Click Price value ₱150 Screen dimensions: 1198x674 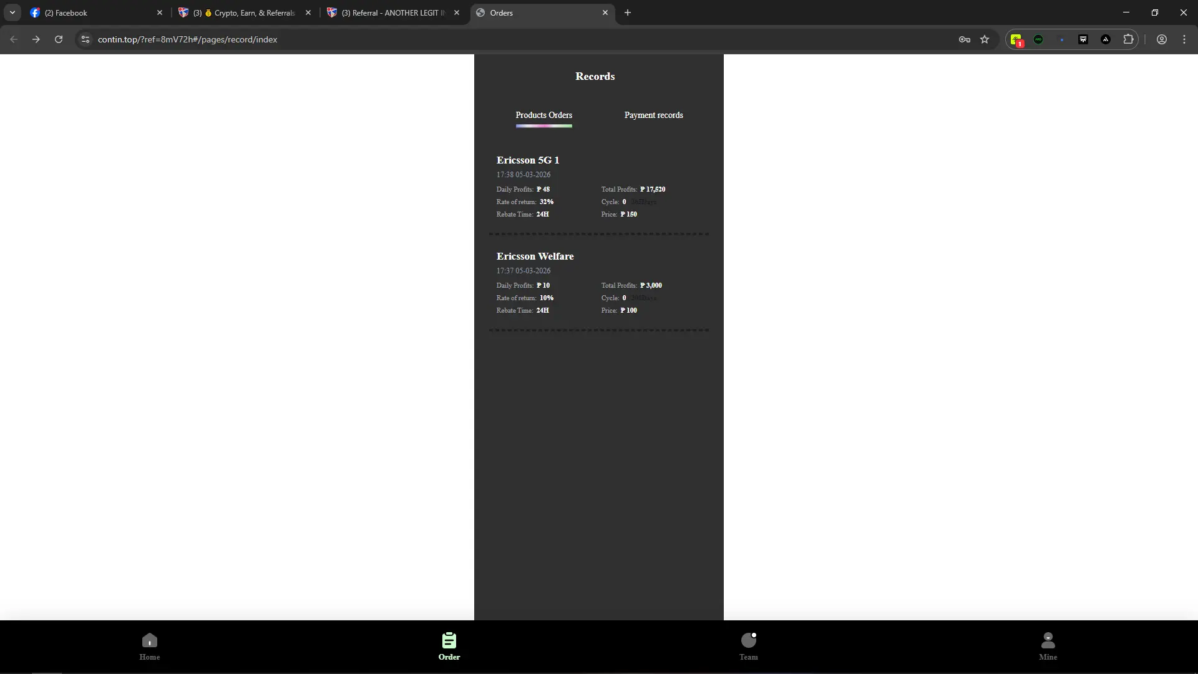click(628, 214)
